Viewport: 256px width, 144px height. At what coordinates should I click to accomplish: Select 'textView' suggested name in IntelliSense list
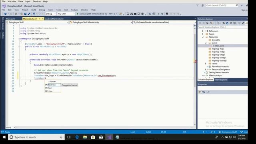pos(53,85)
